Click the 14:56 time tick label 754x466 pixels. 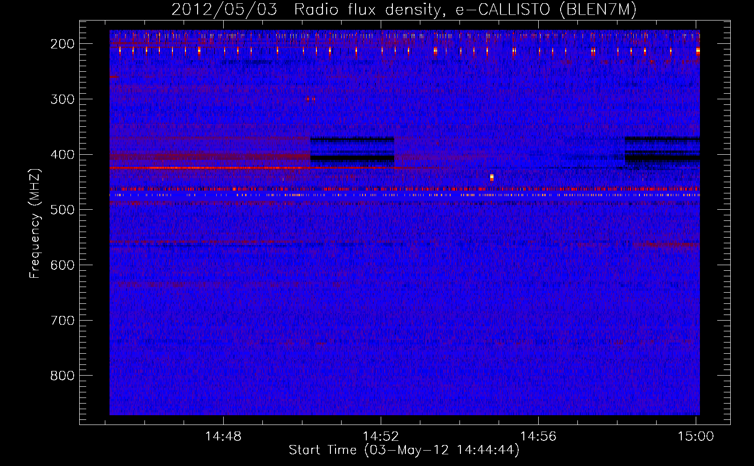click(538, 437)
